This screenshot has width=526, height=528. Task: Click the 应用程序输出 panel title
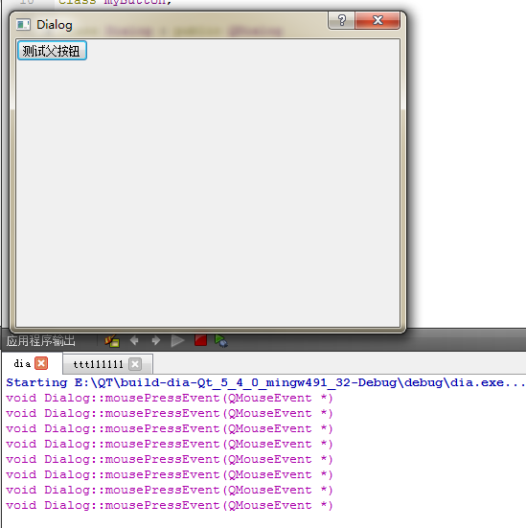pyautogui.click(x=41, y=341)
